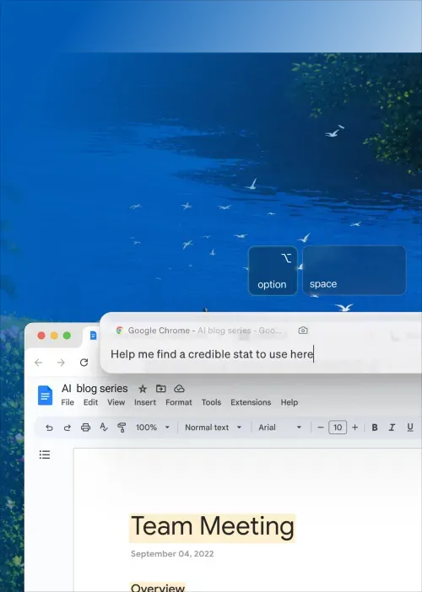This screenshot has width=422, height=592.
Task: Print the document using the printer icon
Action: click(86, 428)
